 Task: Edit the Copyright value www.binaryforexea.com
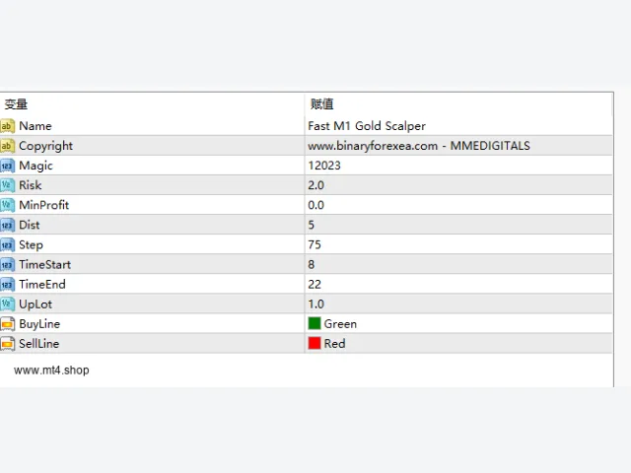(419, 146)
